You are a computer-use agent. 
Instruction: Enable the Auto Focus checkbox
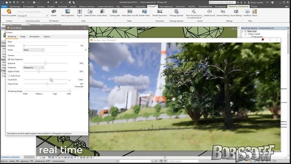coord(9,76)
